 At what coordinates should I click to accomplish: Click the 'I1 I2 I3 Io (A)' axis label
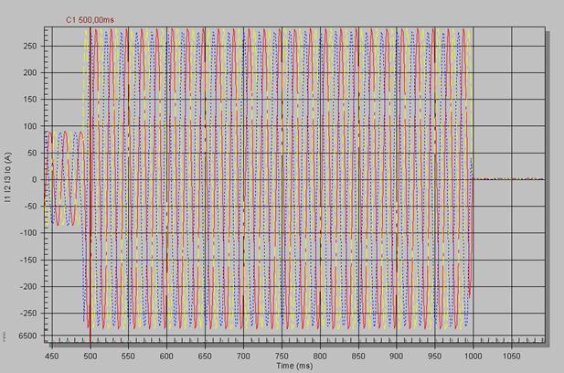(x=8, y=177)
